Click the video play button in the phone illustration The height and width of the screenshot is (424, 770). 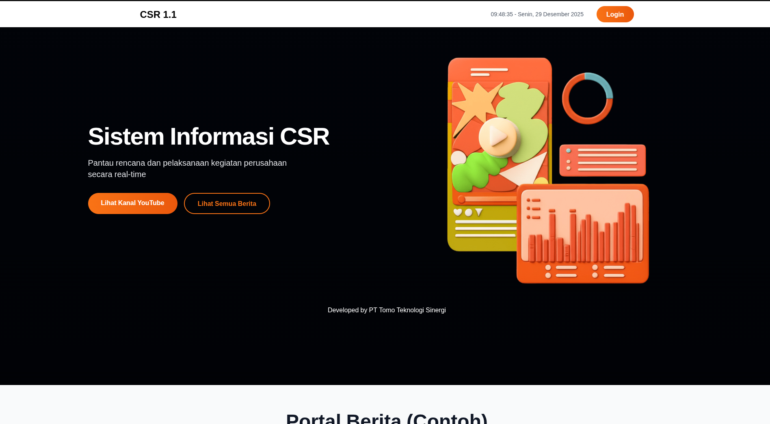pyautogui.click(x=499, y=138)
